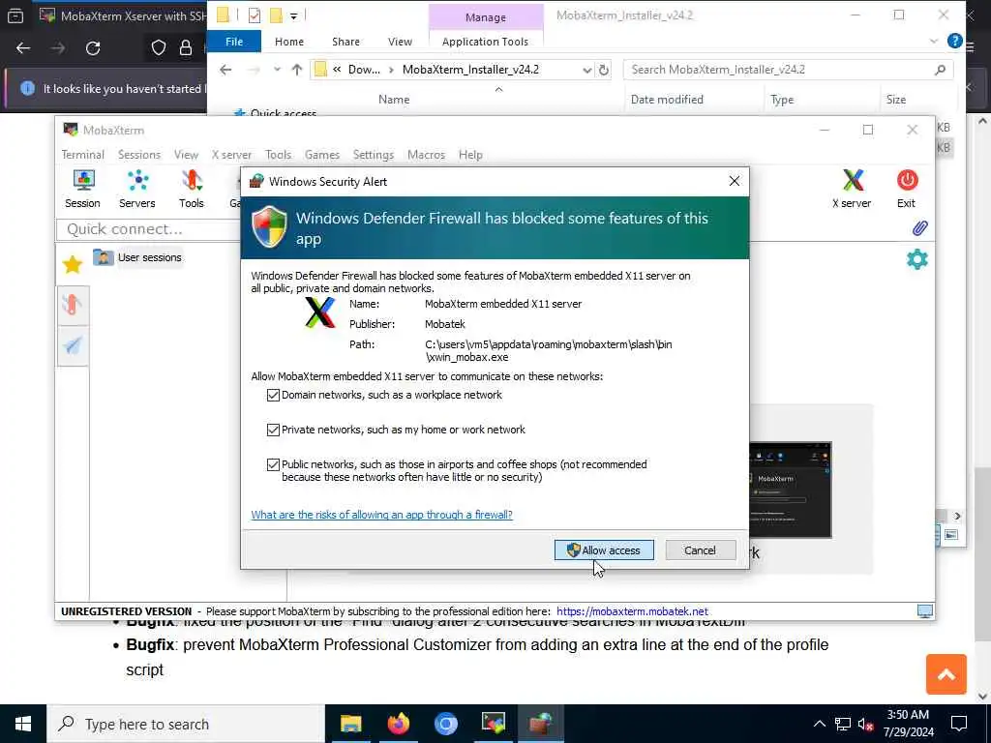Open the teal gear settings icon
Viewport: 991px width, 743px height.
(x=917, y=259)
